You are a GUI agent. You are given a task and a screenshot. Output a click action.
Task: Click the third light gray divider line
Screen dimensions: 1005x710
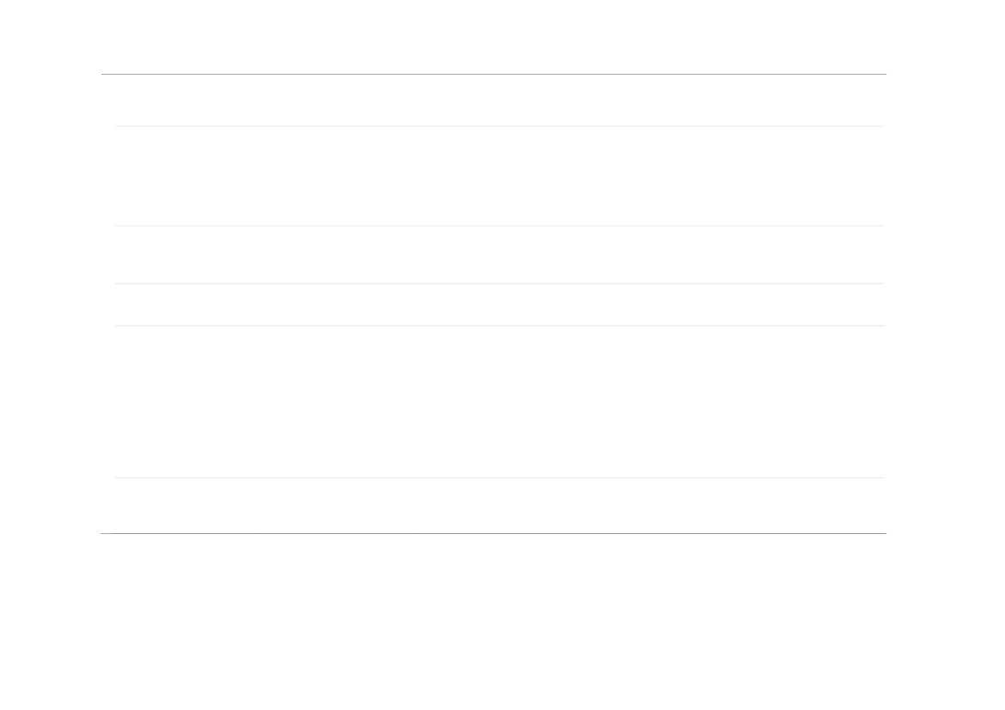point(499,283)
